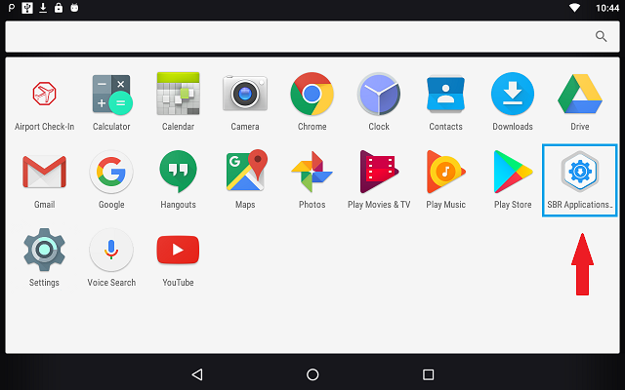Launch Google Drive

579,95
